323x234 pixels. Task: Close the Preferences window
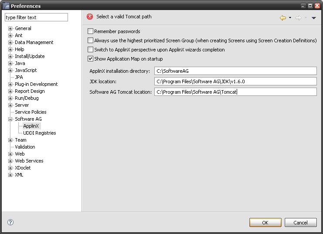pos(317,6)
